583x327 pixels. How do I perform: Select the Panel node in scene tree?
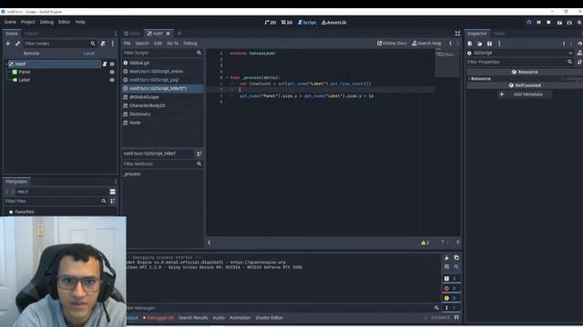coord(25,72)
